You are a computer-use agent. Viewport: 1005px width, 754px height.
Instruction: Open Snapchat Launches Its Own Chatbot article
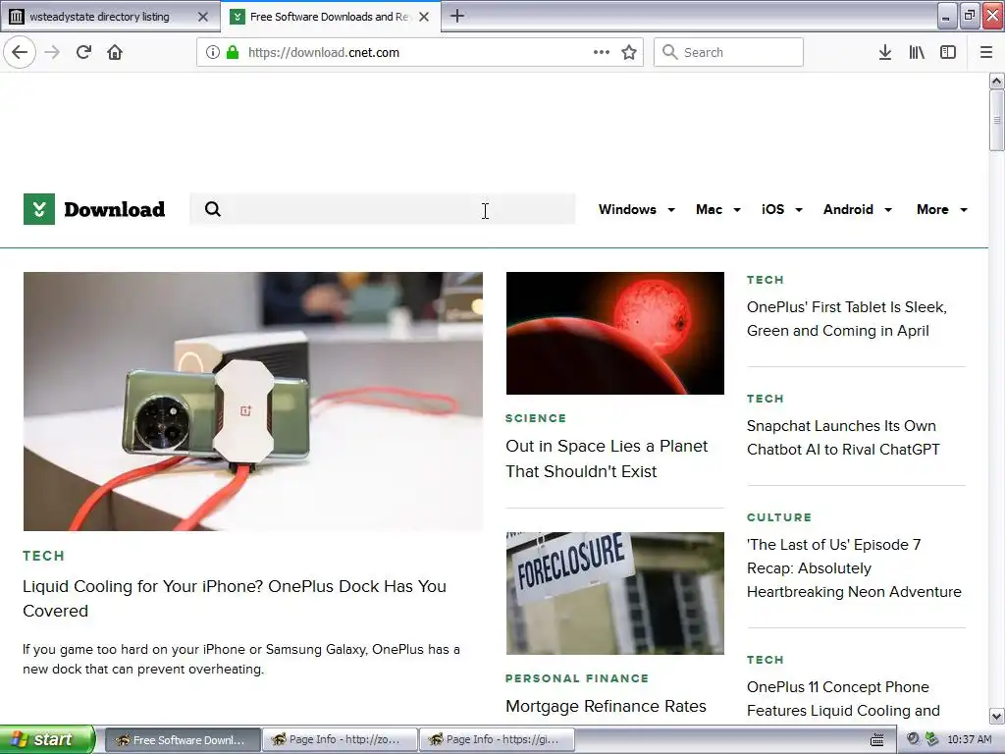pos(843,437)
